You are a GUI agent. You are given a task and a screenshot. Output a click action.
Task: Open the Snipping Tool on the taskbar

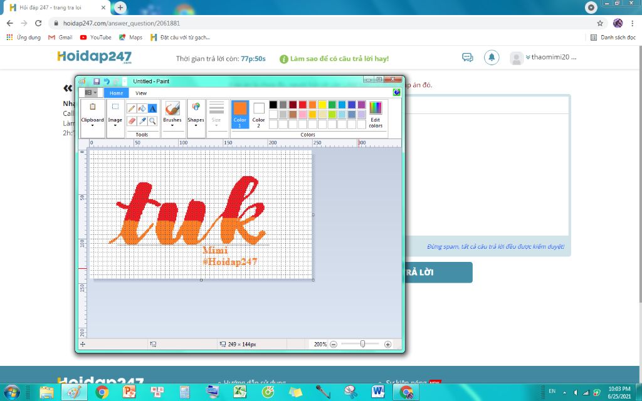click(350, 392)
